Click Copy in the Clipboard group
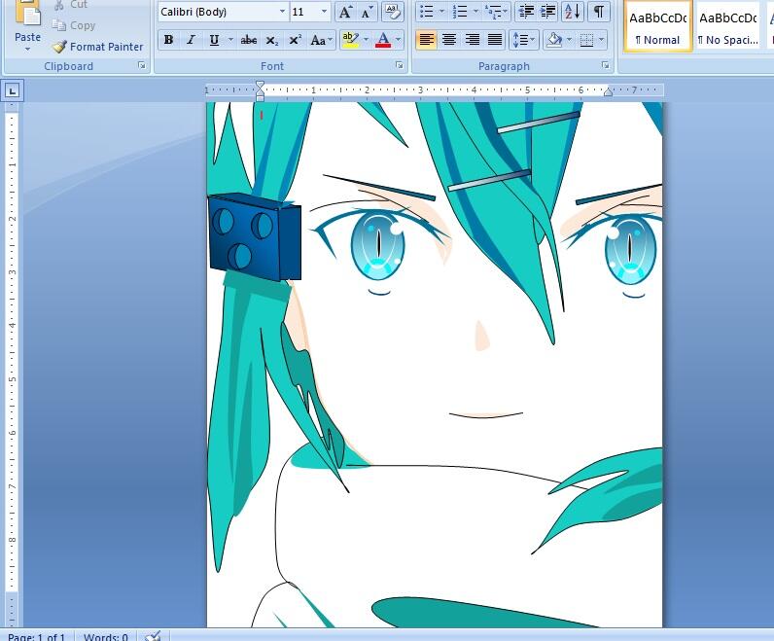 (x=74, y=25)
